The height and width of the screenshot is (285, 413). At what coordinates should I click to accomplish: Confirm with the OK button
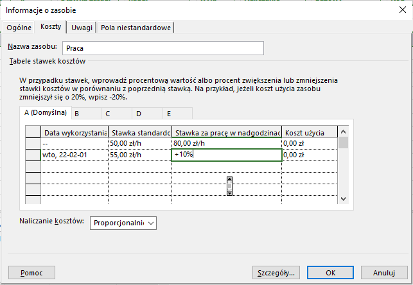click(330, 272)
